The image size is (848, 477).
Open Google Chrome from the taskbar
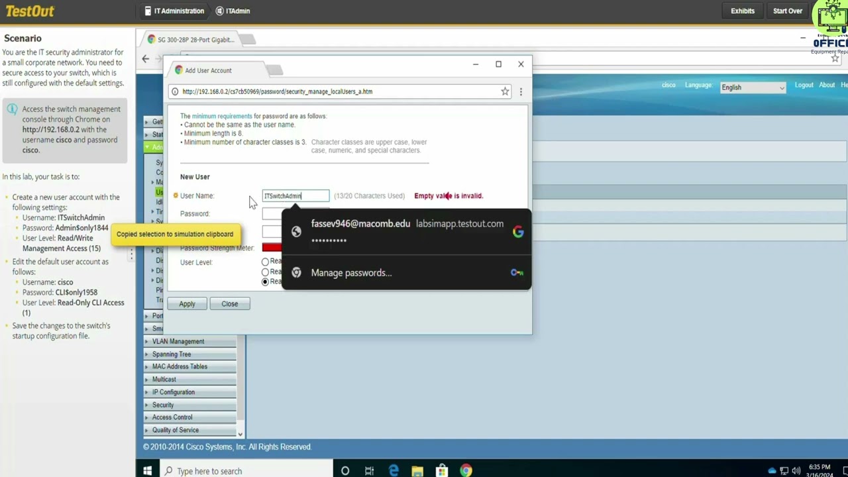[x=466, y=471]
